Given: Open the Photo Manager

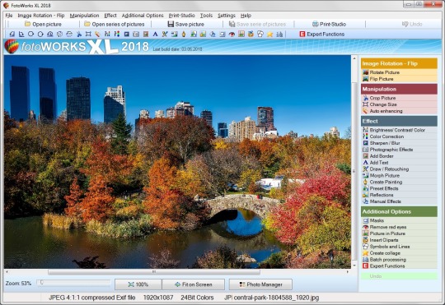Looking at the screenshot, I should [x=260, y=284].
